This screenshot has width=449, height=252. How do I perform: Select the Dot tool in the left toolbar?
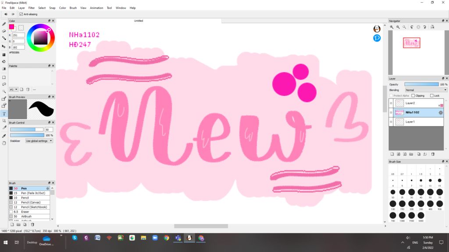point(4,38)
